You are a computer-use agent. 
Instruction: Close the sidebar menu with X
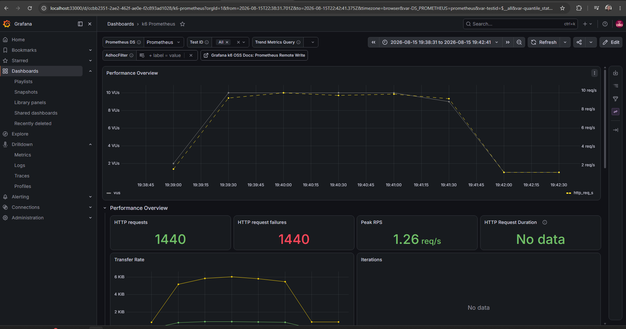(90, 24)
